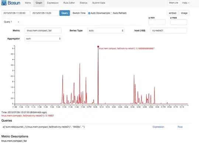Open the Rule Editor tab
The height and width of the screenshot is (143, 199).
(69, 3)
